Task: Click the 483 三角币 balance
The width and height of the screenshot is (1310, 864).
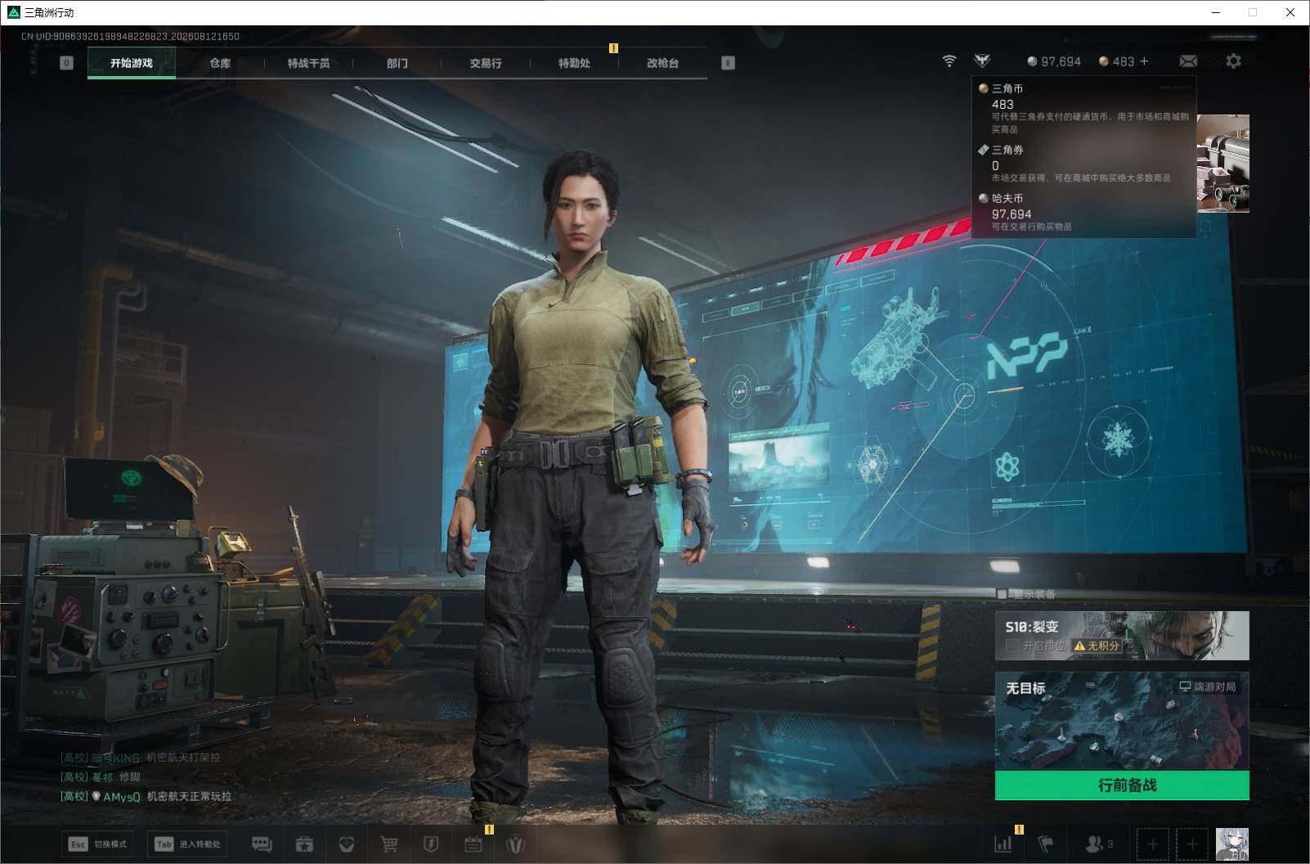Action: [x=1117, y=61]
